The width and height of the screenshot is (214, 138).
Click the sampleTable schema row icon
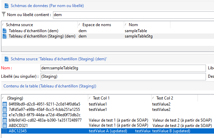[4, 31]
